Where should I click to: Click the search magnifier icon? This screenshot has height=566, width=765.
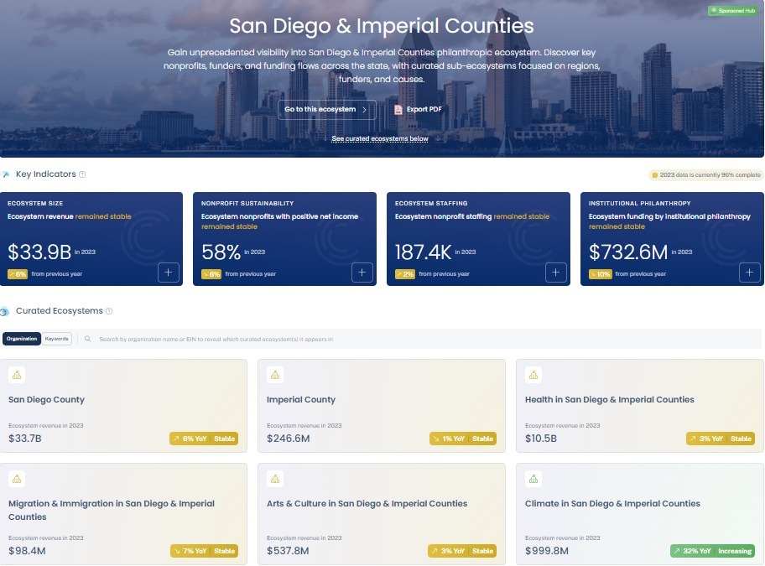point(88,340)
